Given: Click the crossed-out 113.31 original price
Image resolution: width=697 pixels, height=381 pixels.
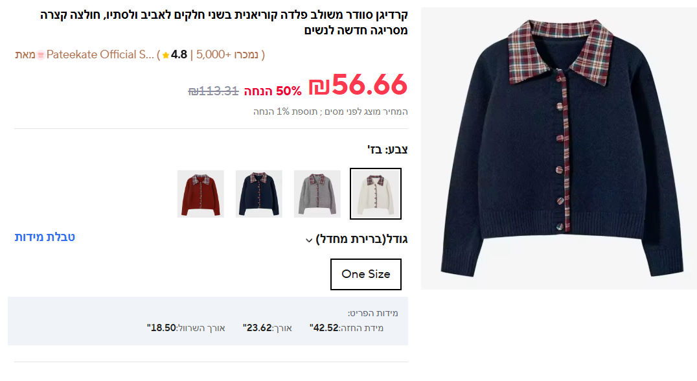Looking at the screenshot, I should [x=213, y=91].
